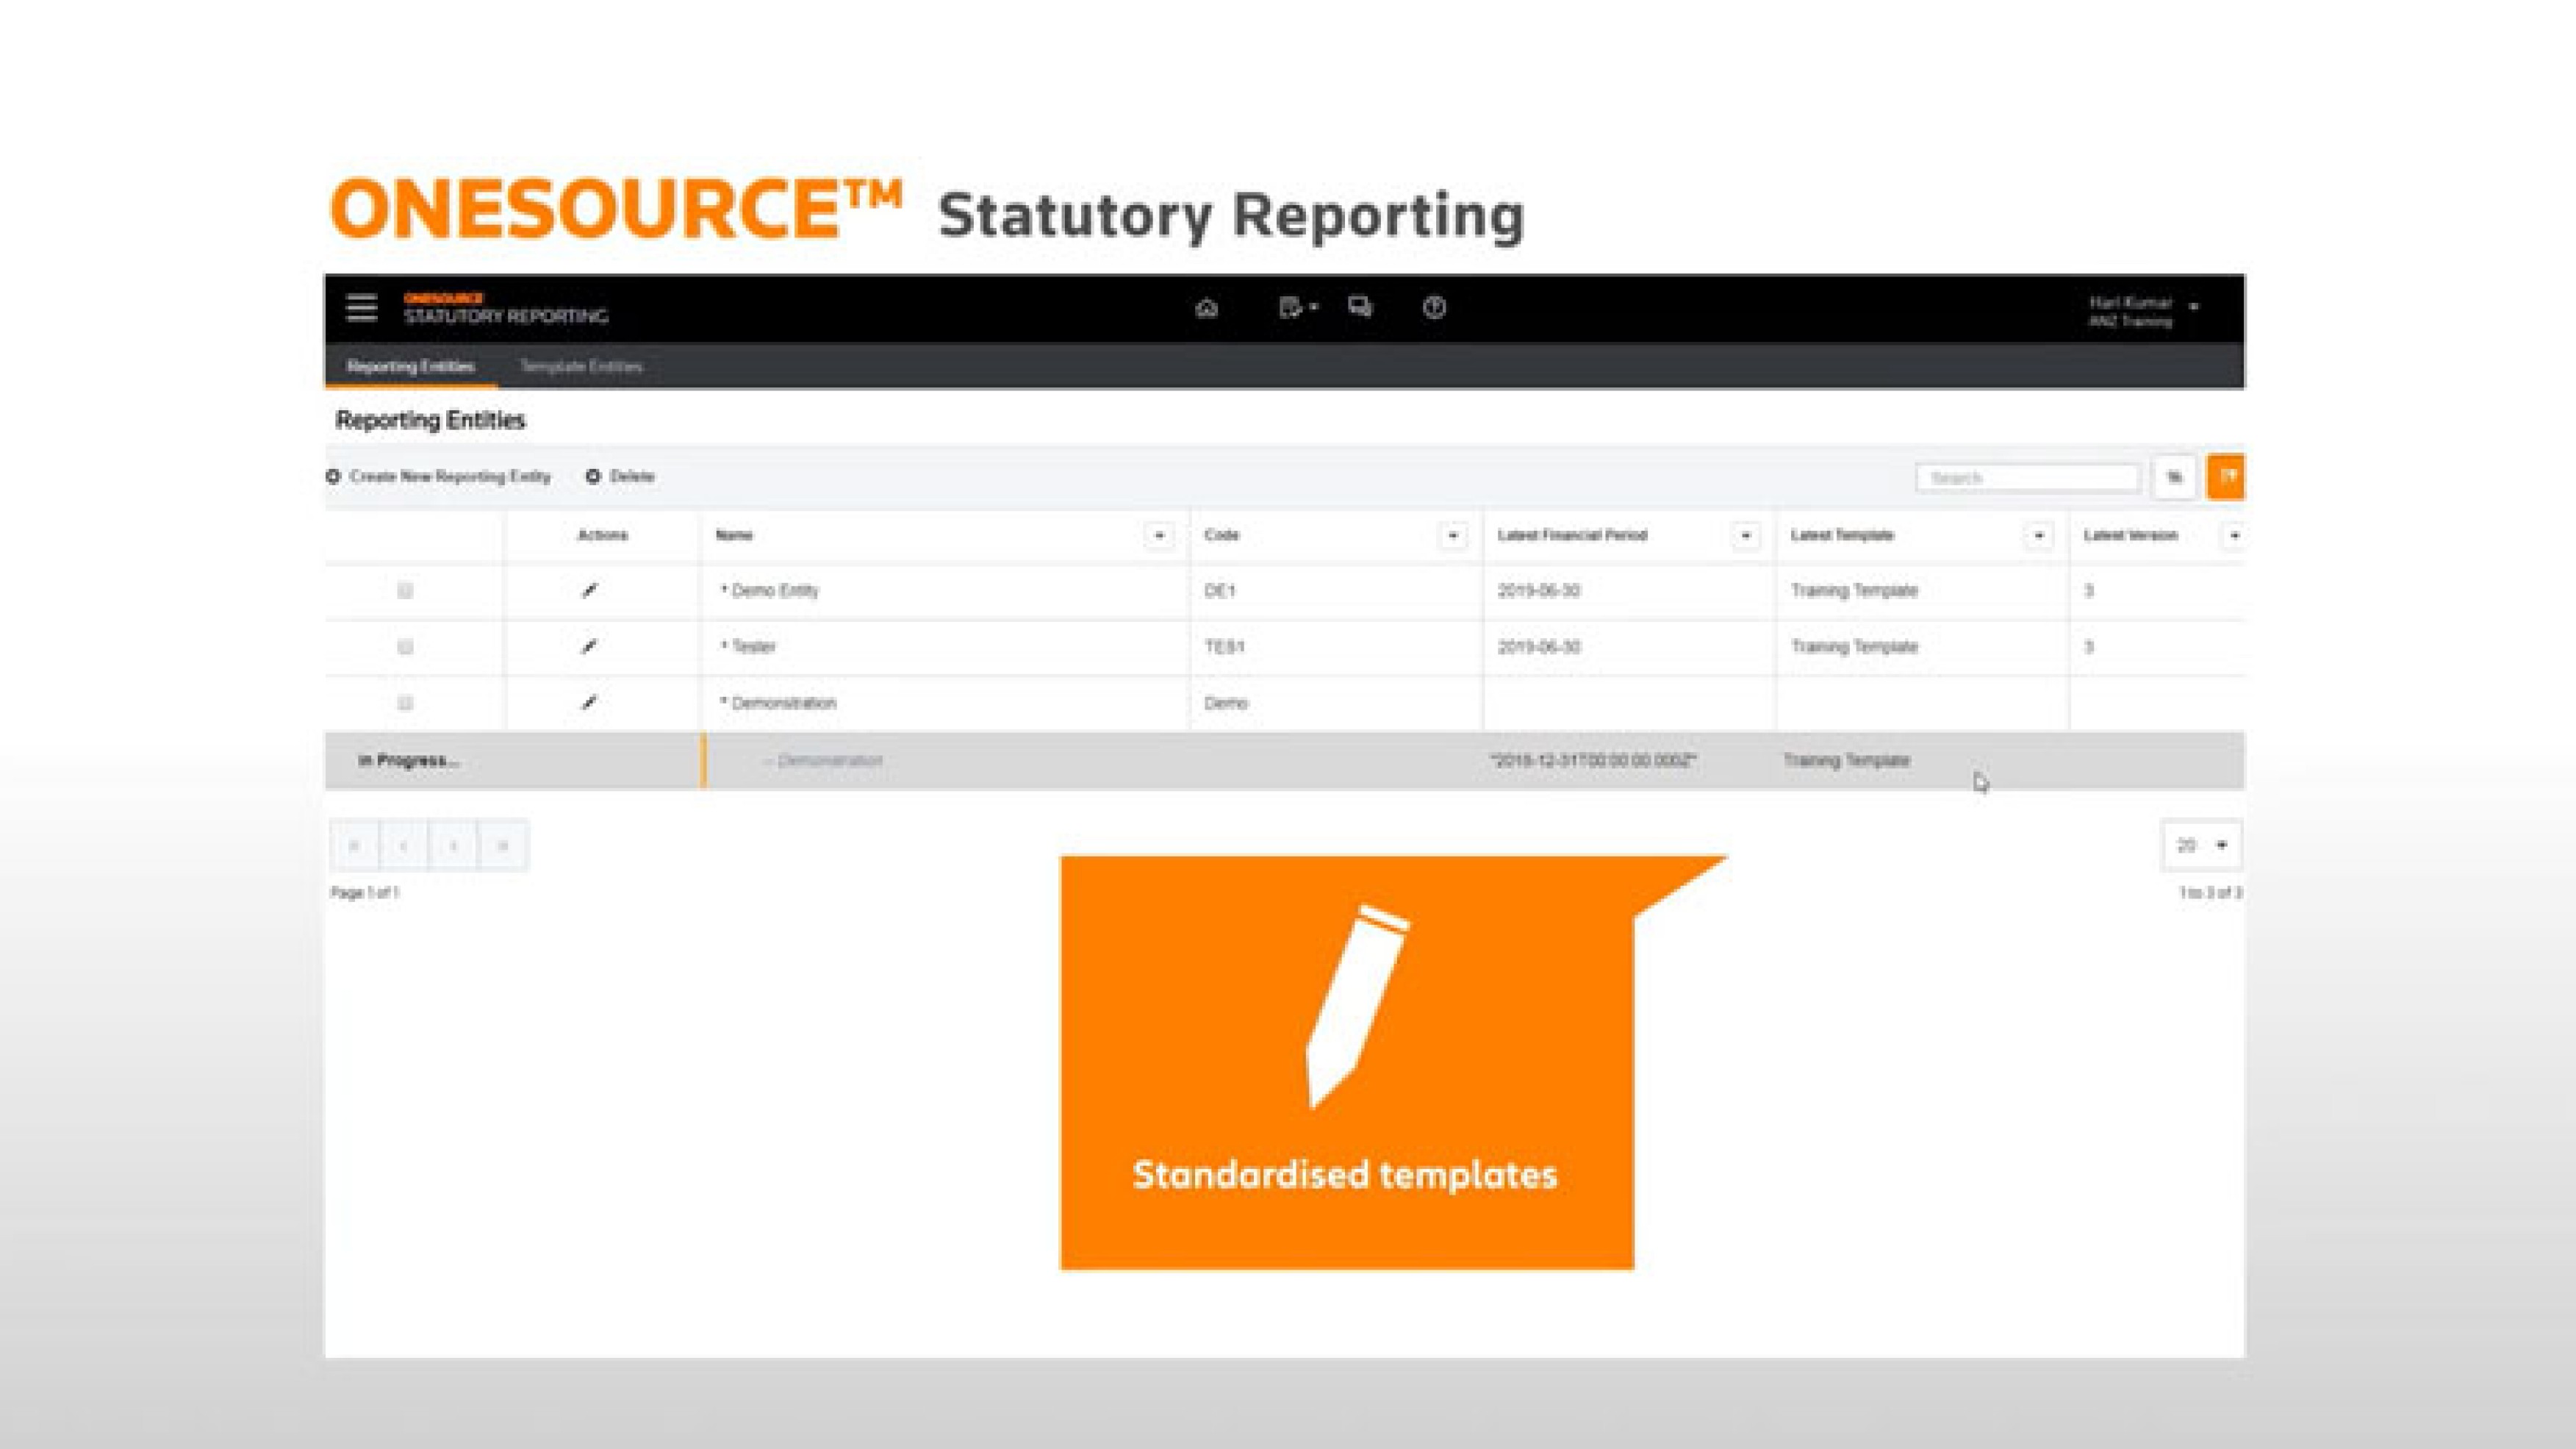Tick the checkbox next to Tester
The width and height of the screenshot is (2576, 1449).
click(404, 646)
